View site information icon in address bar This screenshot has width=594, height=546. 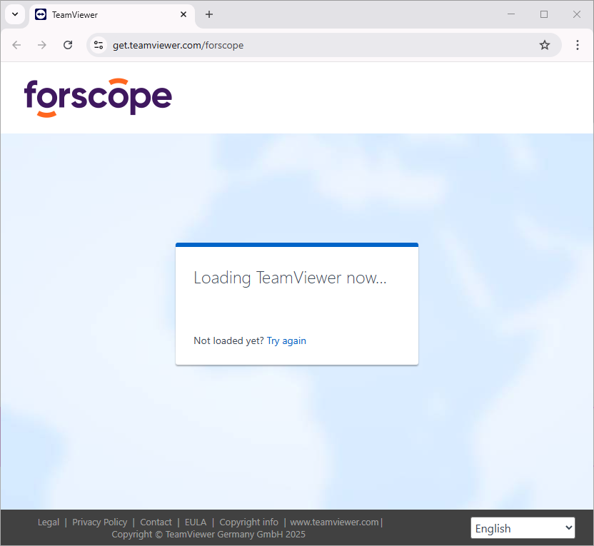tap(99, 45)
